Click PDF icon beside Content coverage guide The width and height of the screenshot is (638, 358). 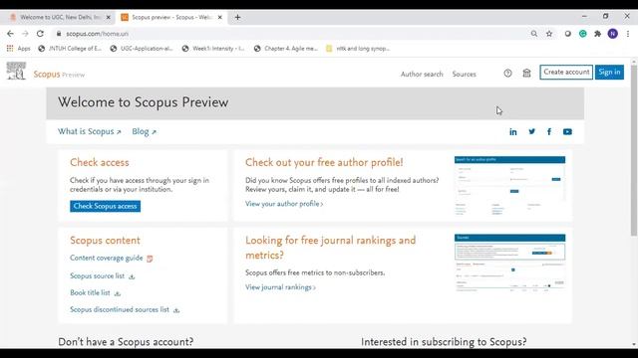150,259
